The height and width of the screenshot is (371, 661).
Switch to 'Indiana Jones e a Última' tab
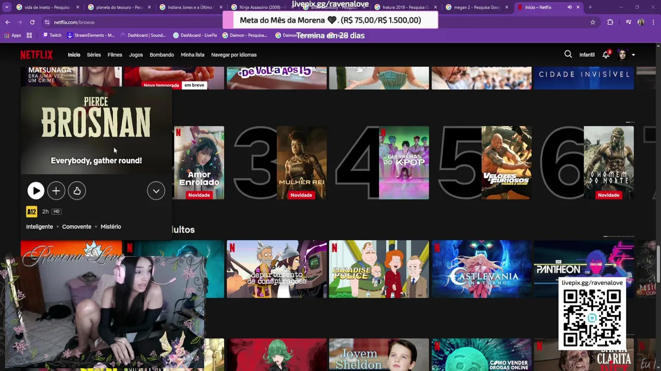tap(191, 7)
